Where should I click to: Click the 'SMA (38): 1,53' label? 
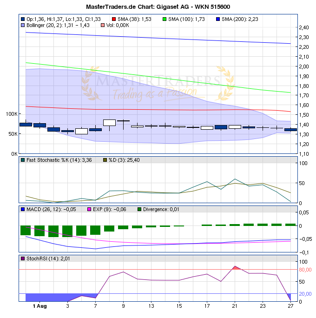134,19
